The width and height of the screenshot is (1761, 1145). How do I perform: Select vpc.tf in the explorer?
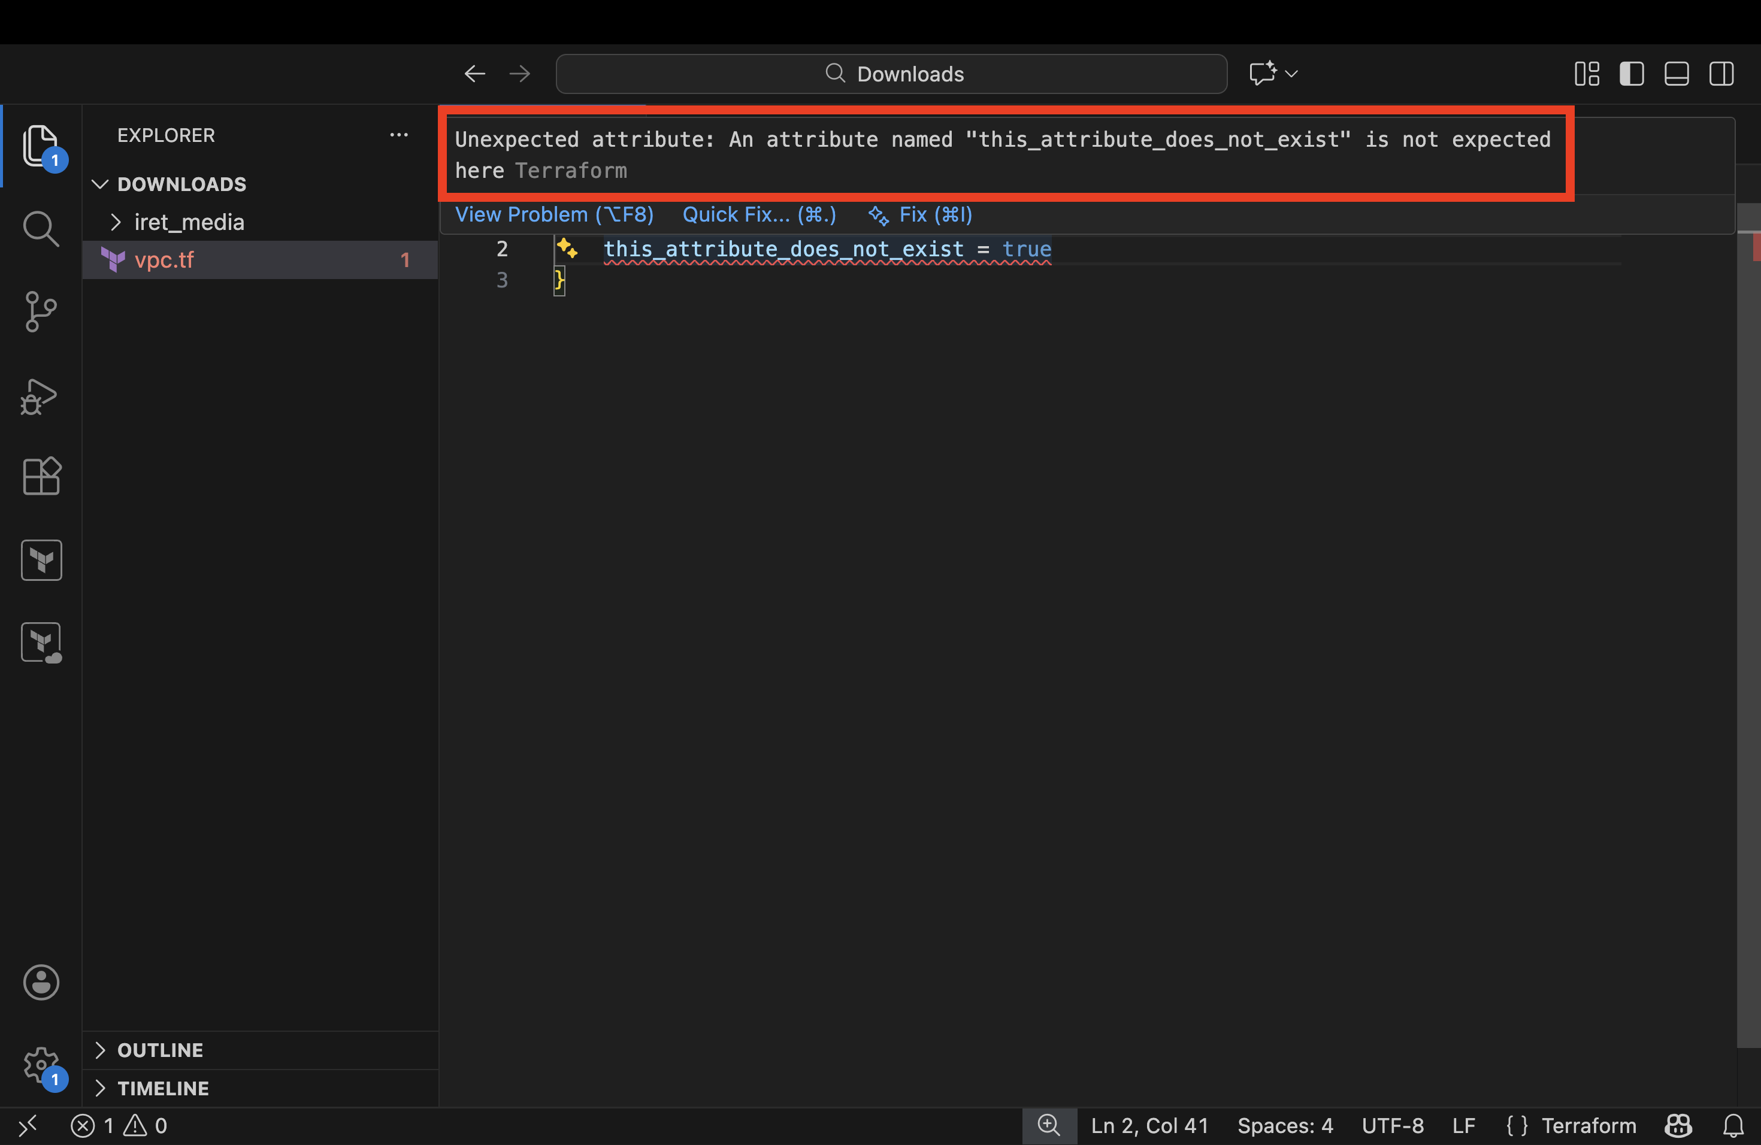point(164,260)
